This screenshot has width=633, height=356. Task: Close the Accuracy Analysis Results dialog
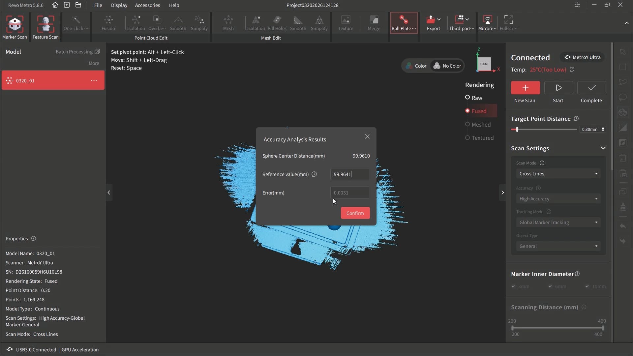click(367, 137)
